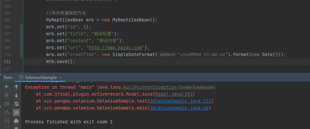Image resolution: width=310 pixels, height=129 pixels.
Task: Open SeleniumSample.java:26 stack trace link
Action: pos(179,108)
